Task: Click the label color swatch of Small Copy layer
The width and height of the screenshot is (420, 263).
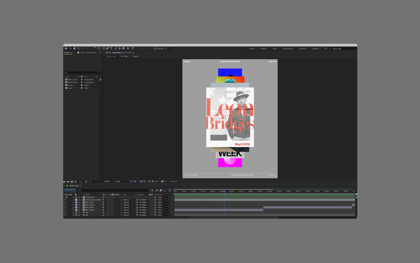Action: click(76, 200)
